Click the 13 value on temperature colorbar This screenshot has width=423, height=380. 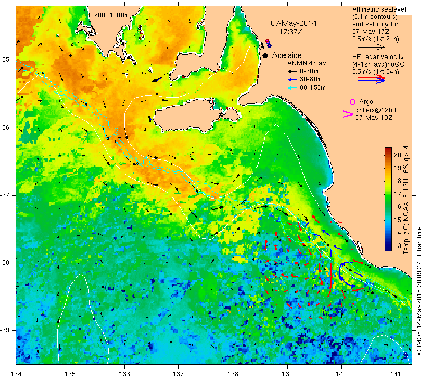[x=398, y=245]
